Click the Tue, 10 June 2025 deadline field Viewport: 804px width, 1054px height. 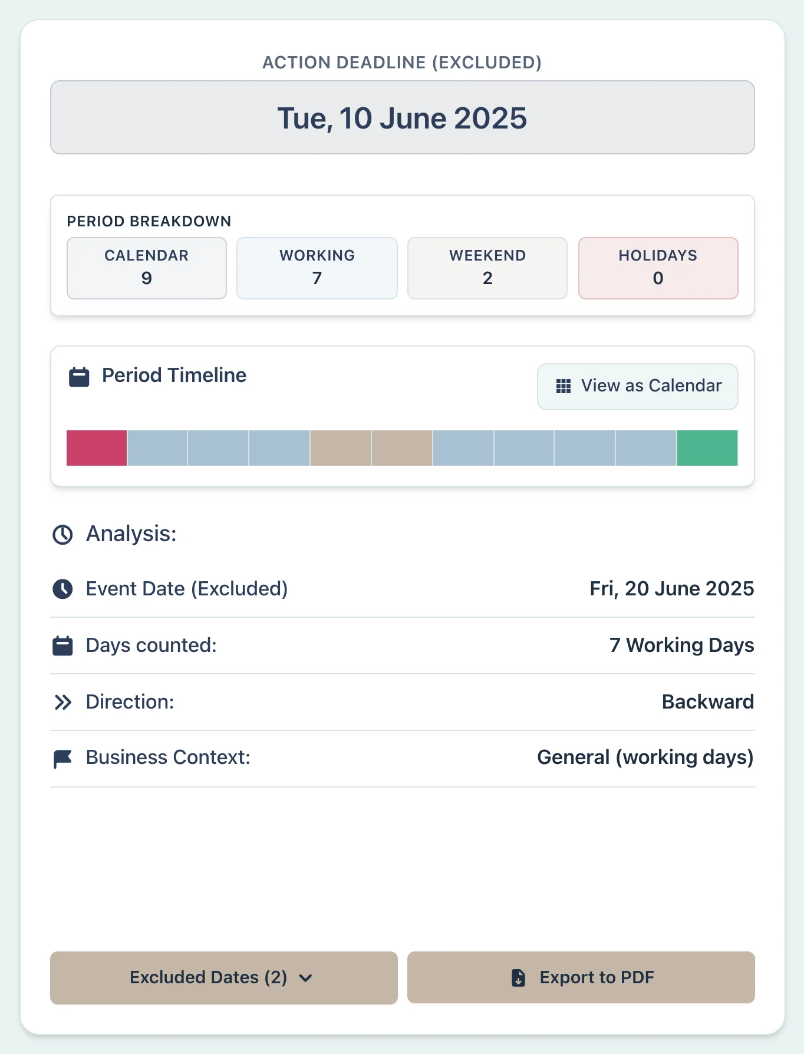tap(402, 118)
